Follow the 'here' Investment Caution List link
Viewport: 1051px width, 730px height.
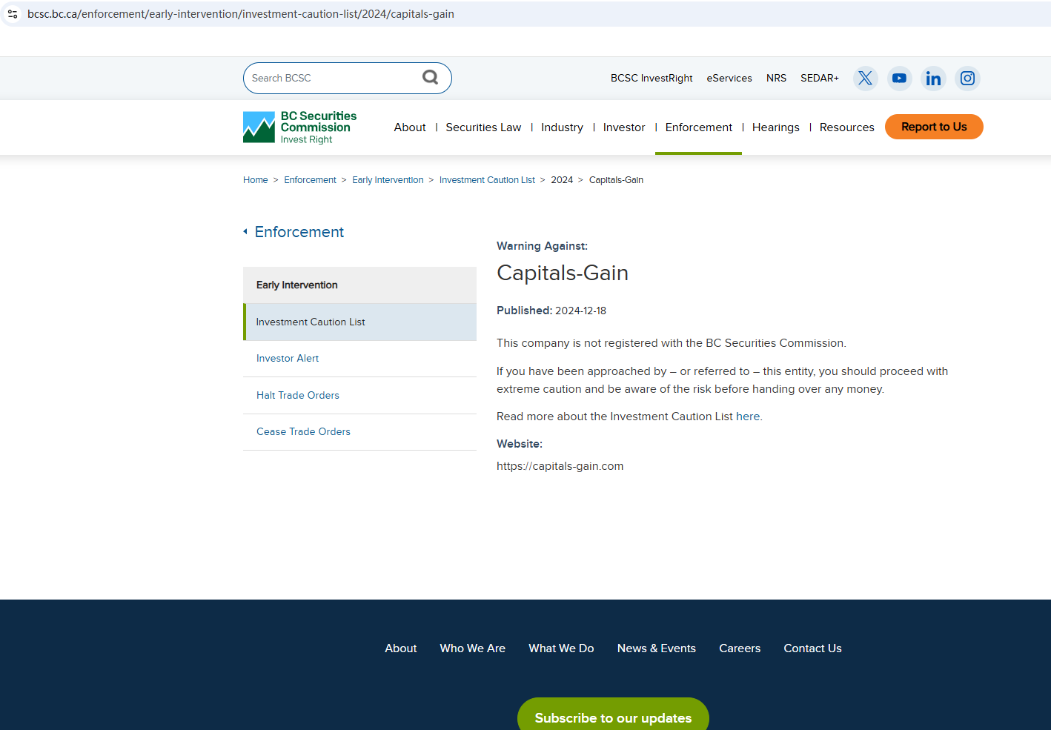click(x=747, y=417)
